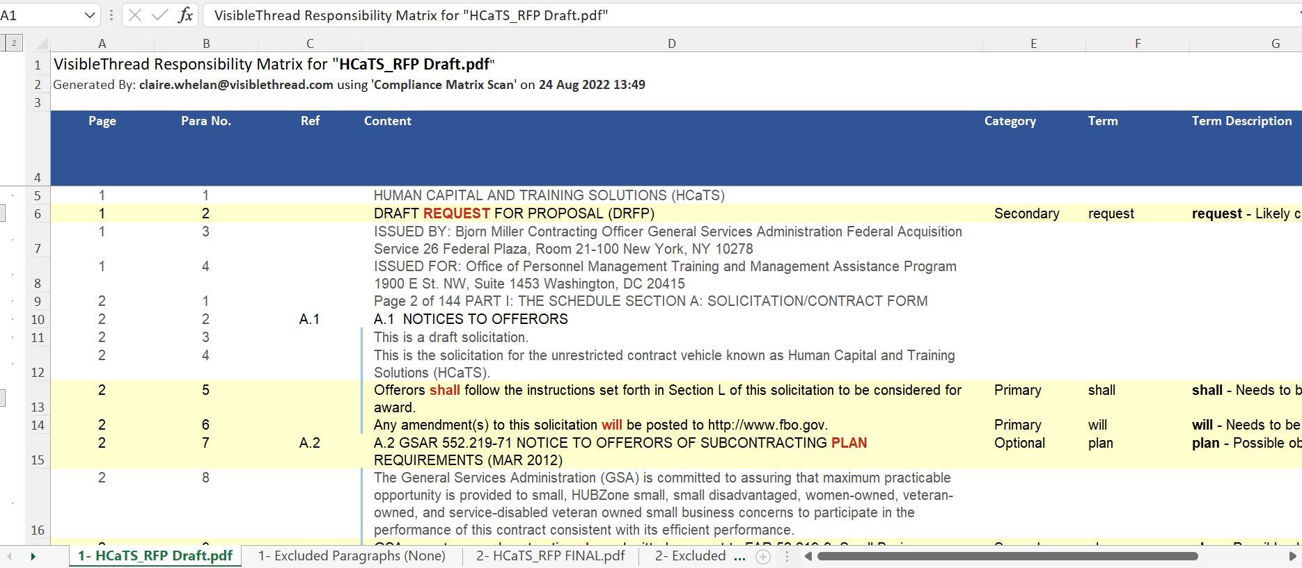Click the horizontal scrollbar right arrow
This screenshot has height=568, width=1302.
click(x=1293, y=556)
